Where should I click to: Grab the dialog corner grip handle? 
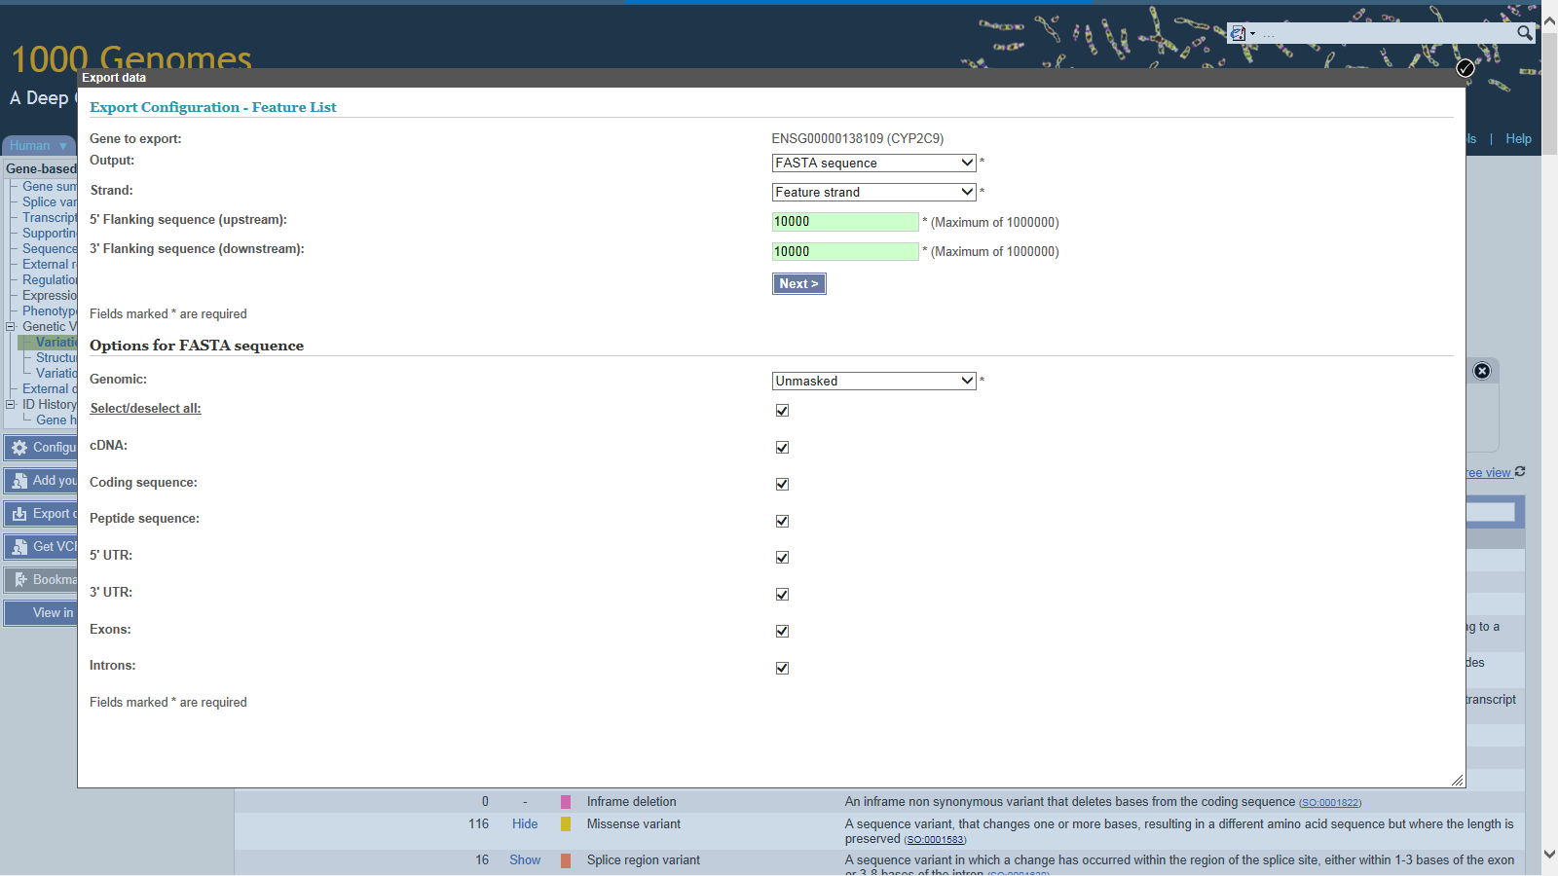(x=1457, y=780)
